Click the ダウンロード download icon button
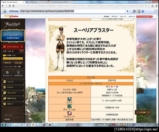This screenshot has height=132, width=159. pyautogui.click(x=7, y=74)
